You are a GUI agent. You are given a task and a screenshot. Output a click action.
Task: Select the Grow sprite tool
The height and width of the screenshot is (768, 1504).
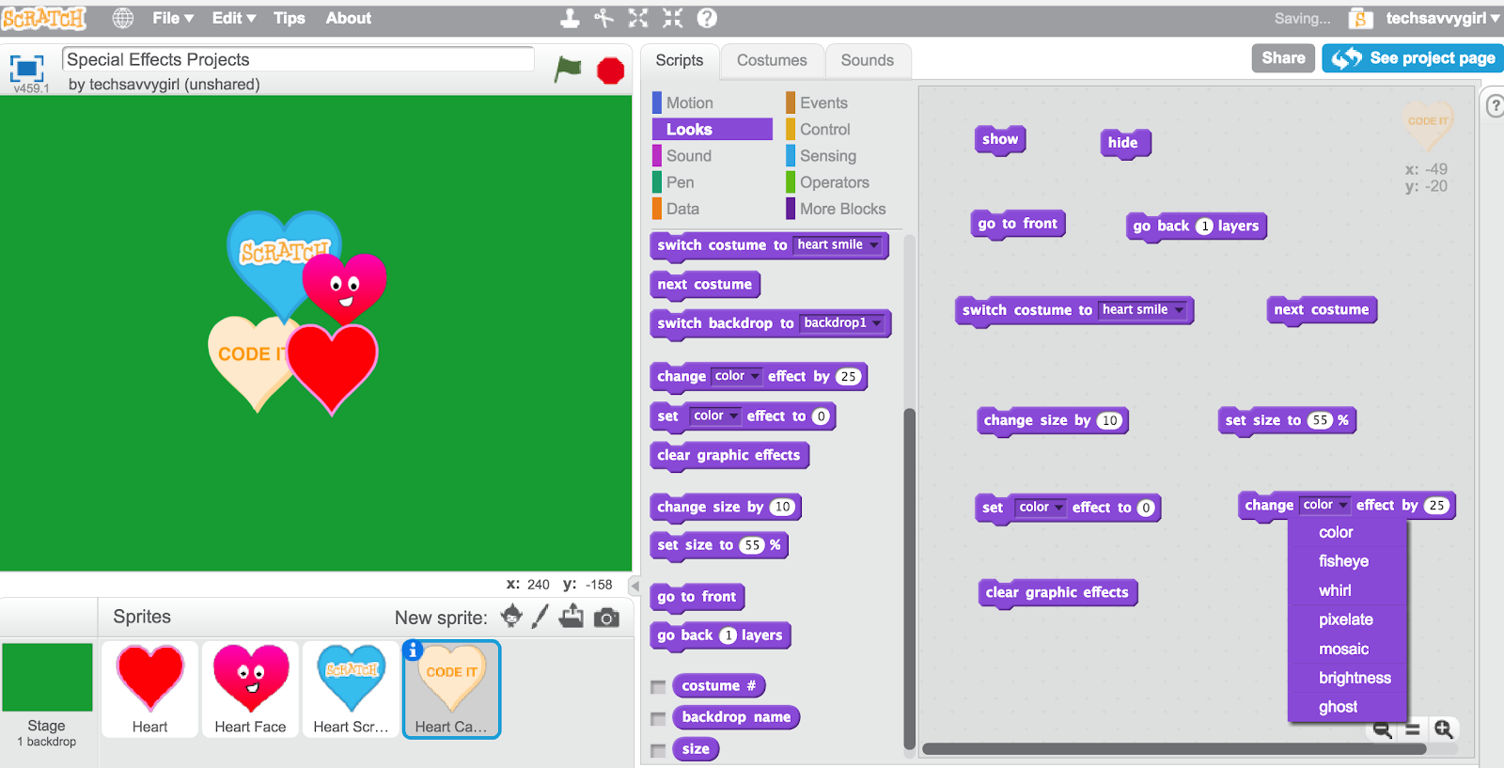[x=638, y=18]
